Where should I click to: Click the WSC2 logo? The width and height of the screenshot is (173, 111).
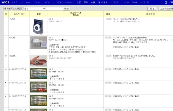point(5,2)
